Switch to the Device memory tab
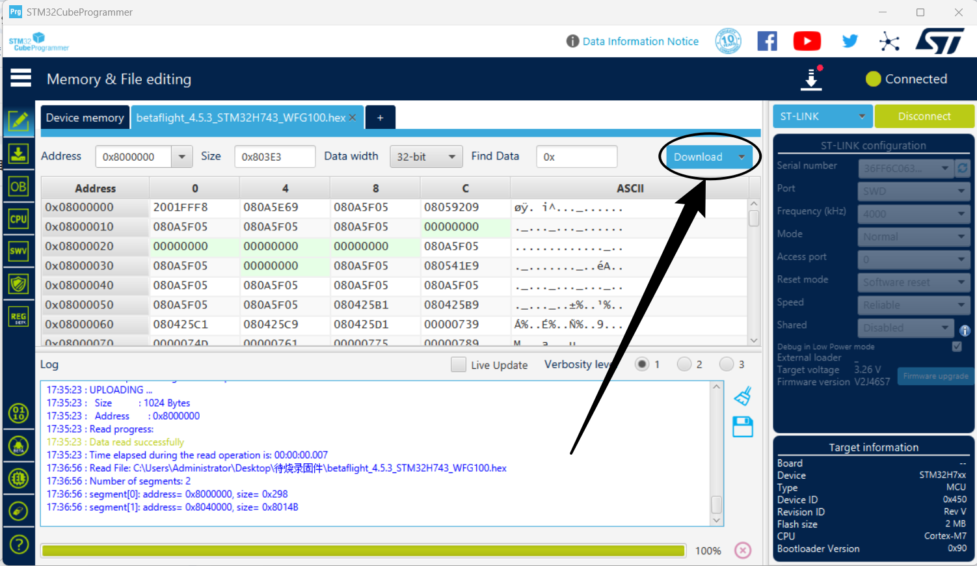The image size is (977, 566). click(x=85, y=118)
